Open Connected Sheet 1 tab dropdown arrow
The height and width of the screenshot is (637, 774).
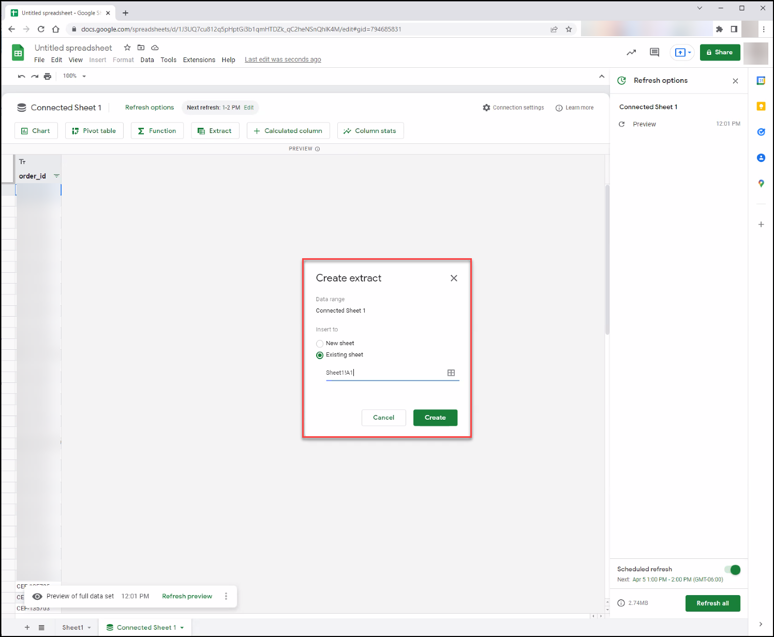[182, 628]
